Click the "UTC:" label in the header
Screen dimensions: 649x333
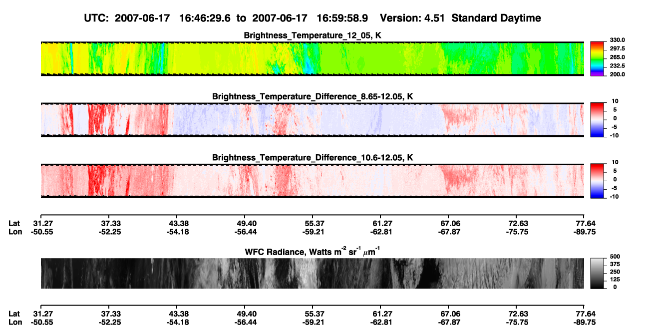coord(97,18)
